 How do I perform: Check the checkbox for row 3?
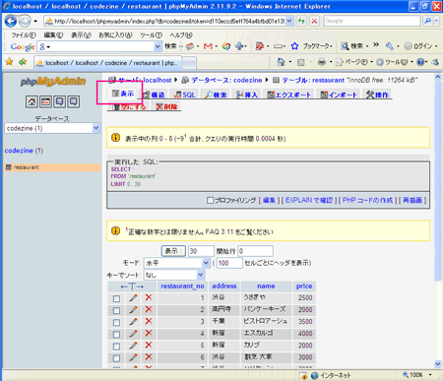116,322
